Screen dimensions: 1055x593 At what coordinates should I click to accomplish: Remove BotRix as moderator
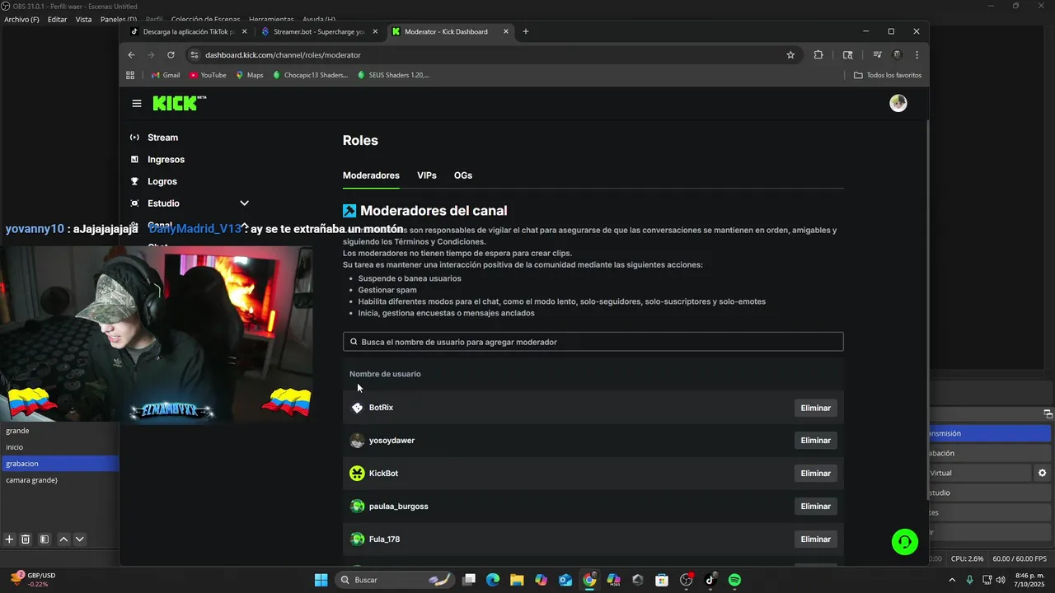point(815,408)
